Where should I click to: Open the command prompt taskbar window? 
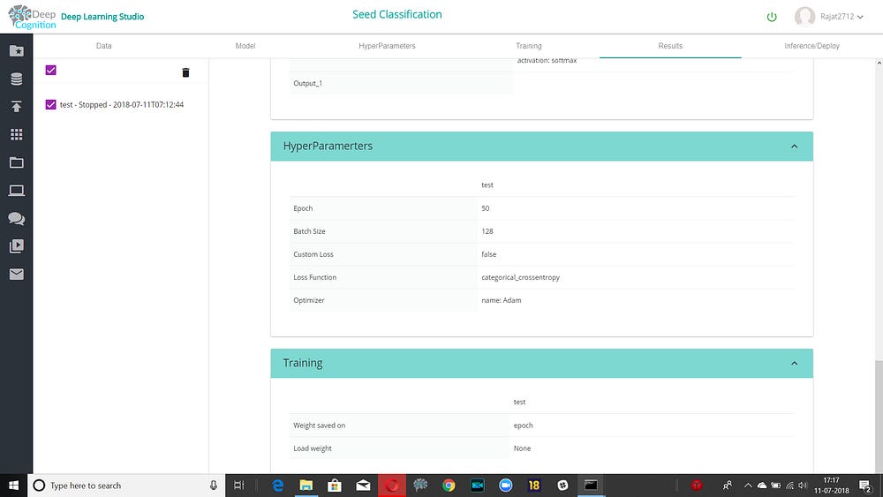pyautogui.click(x=591, y=486)
